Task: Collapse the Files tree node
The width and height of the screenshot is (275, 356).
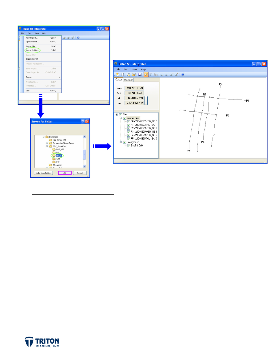Action: (117, 114)
